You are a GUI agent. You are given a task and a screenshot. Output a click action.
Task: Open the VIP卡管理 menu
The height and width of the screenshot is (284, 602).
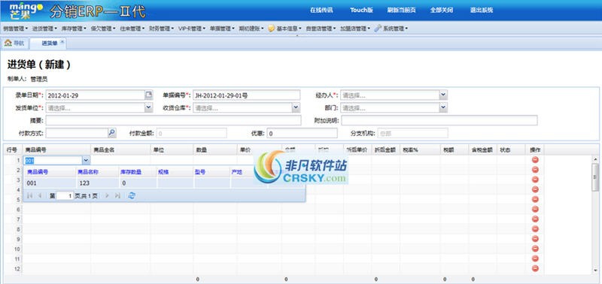192,29
